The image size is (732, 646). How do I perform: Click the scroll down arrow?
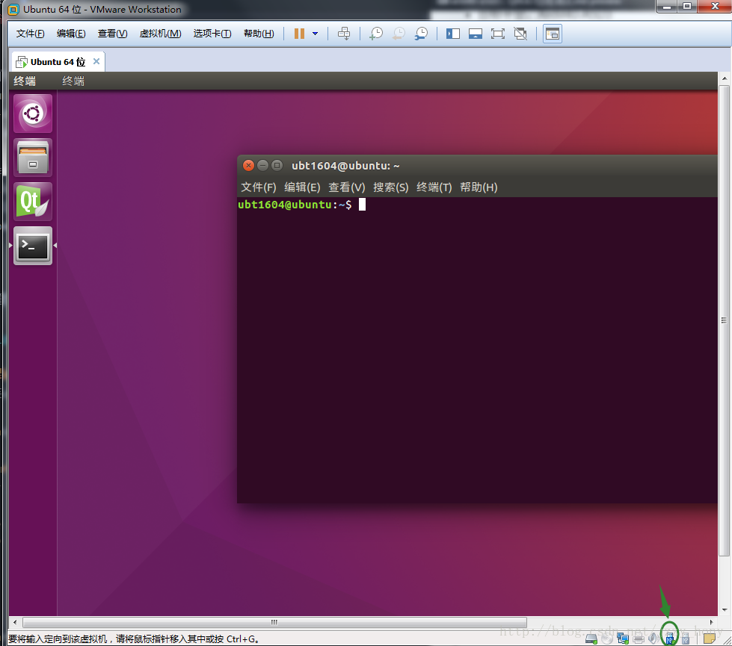[x=724, y=609]
